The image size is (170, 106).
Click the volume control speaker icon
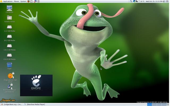coord(164,1)
